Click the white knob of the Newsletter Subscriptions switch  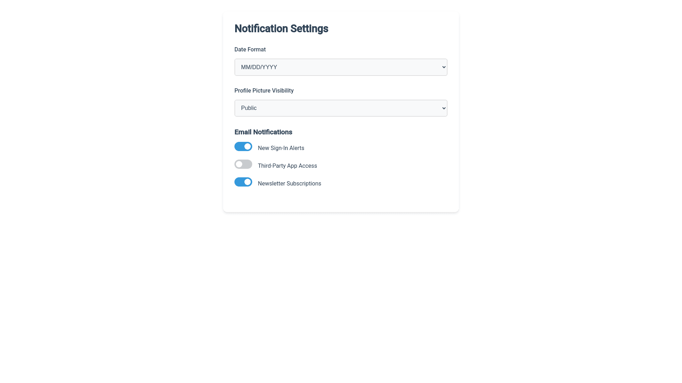coord(248,182)
